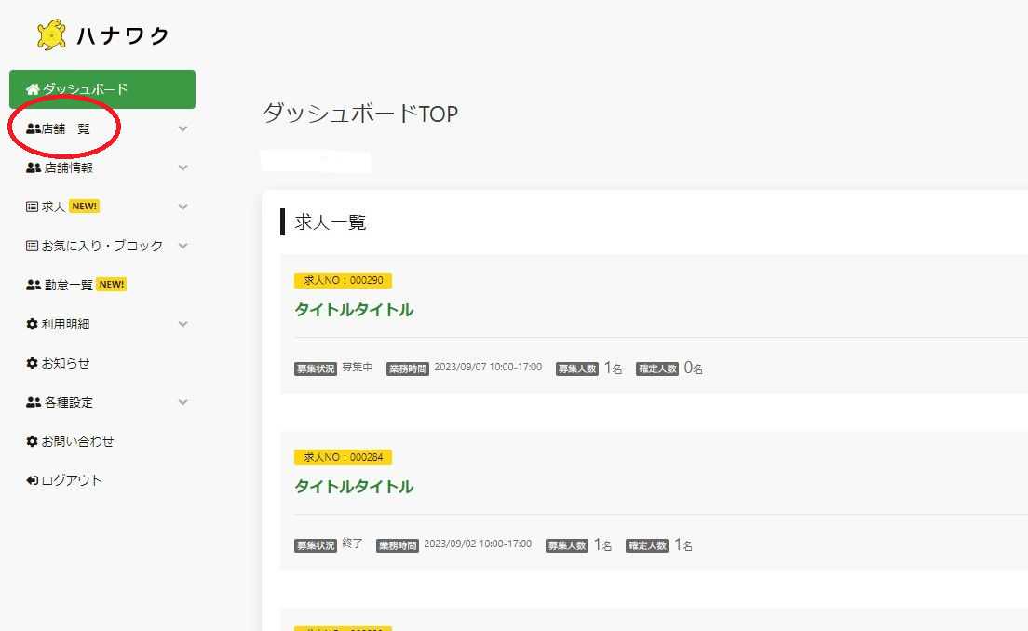1028x631 pixels.
Task: Click the ハナワク bee logo
Action: 50,34
